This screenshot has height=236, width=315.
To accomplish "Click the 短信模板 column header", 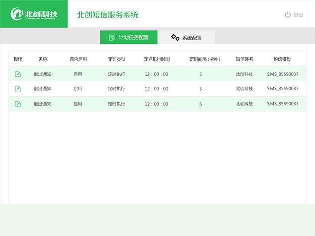I will [x=282, y=59].
